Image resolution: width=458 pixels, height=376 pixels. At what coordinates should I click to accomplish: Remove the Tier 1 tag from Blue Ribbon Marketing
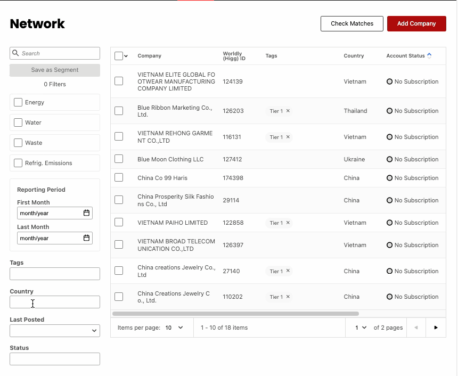coord(288,111)
